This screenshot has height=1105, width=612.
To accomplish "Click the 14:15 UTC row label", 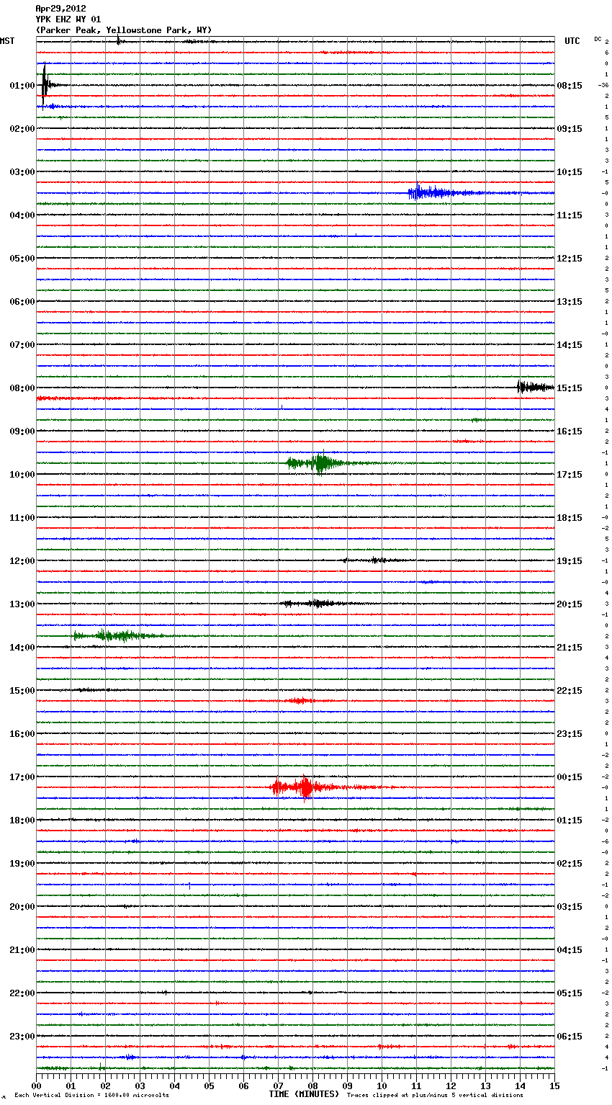I will (570, 345).
